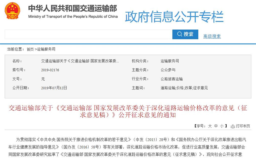The image size is (256, 159).
Task: Click the magnifier icon in search button
Action: (179, 34)
